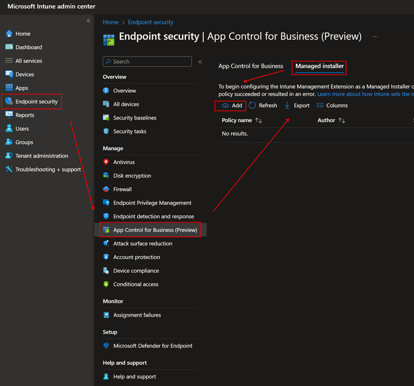Click the 'No results.' table message
Screen dimensions: 414x386
click(235, 134)
